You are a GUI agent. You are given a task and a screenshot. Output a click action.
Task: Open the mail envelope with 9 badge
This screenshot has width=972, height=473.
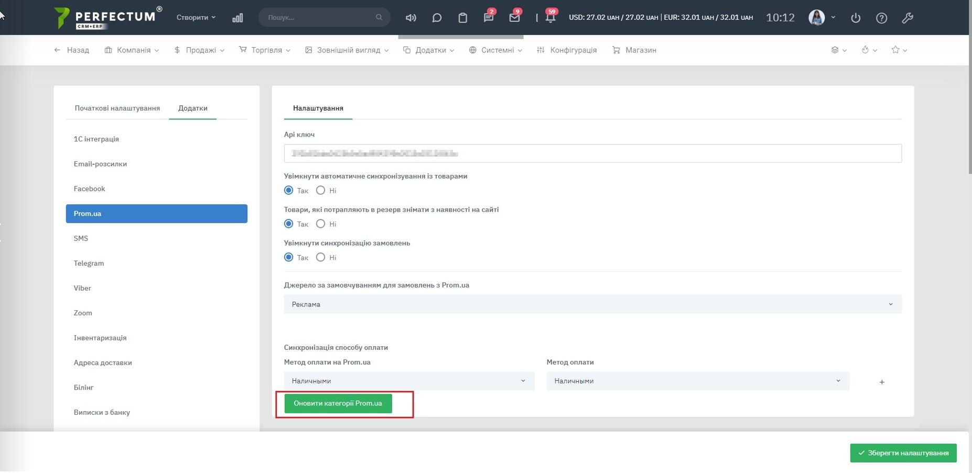514,18
